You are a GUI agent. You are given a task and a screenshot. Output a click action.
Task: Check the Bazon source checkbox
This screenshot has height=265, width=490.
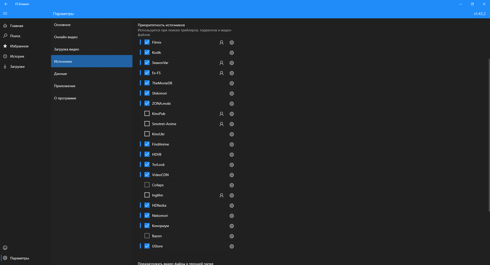point(147,236)
